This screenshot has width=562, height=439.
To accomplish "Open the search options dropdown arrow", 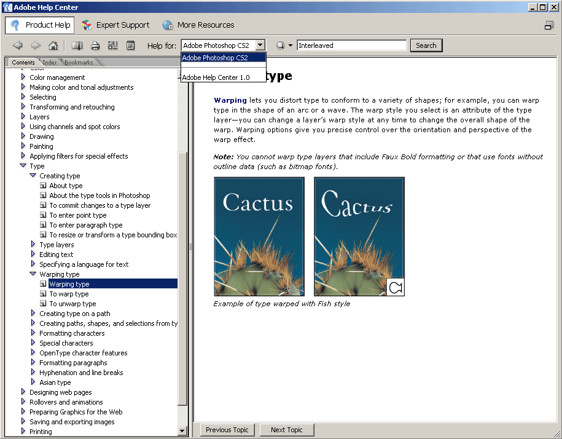I will pyautogui.click(x=291, y=45).
